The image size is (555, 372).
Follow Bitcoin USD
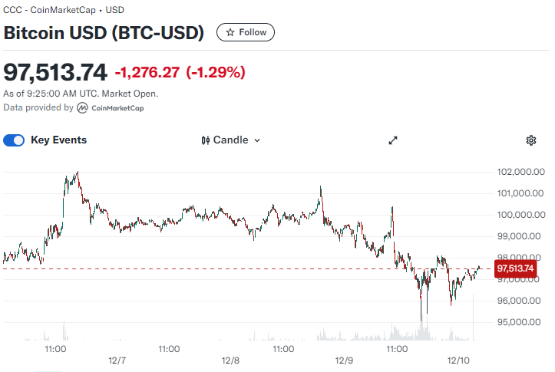point(246,32)
